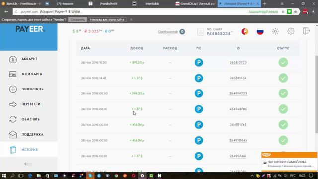Change language via Russian flag icon

[x=260, y=32]
